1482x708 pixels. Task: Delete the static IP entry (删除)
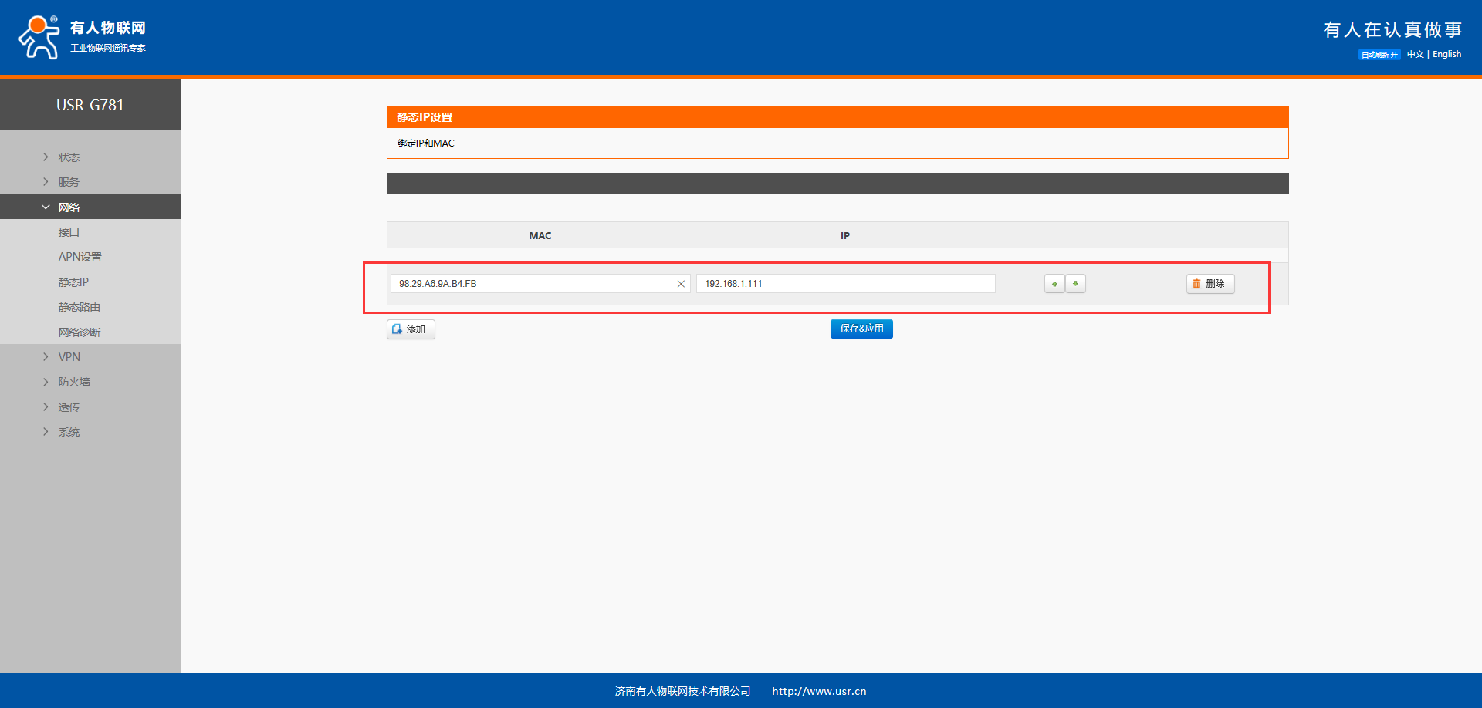[1210, 284]
